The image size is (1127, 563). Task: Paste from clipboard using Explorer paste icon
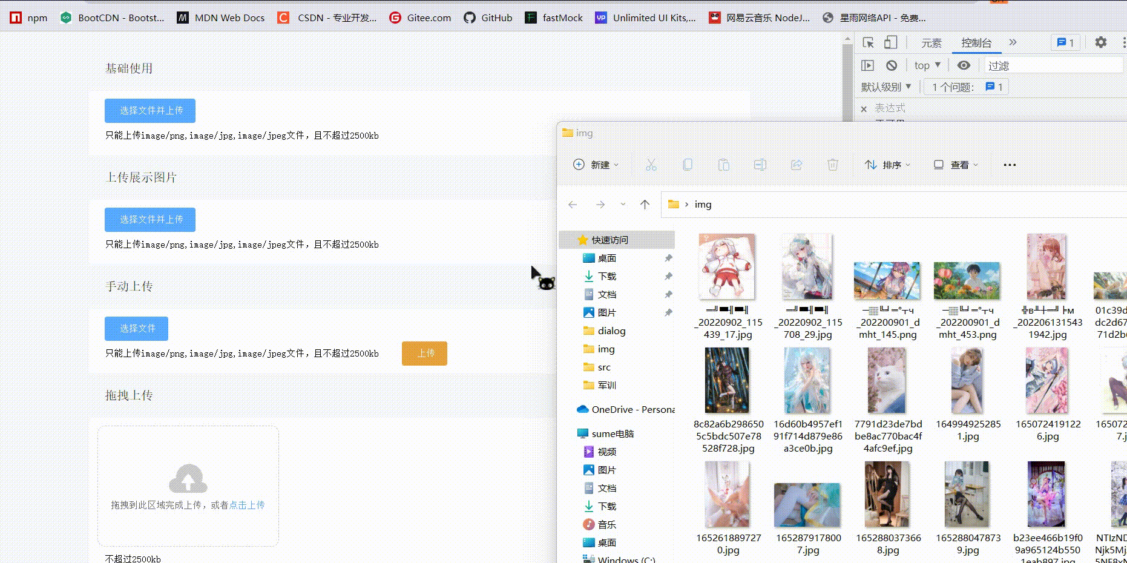point(723,164)
